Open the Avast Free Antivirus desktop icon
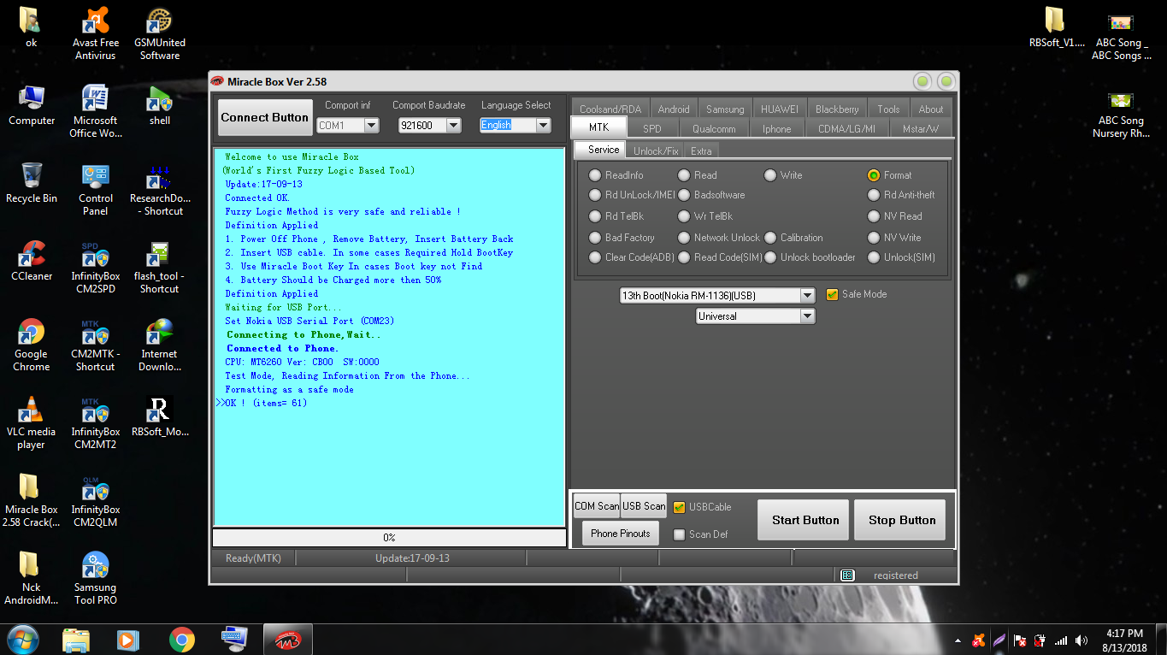This screenshot has width=1167, height=655. [95, 34]
